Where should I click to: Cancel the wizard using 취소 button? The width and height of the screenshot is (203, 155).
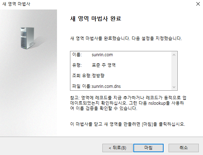point(184,148)
